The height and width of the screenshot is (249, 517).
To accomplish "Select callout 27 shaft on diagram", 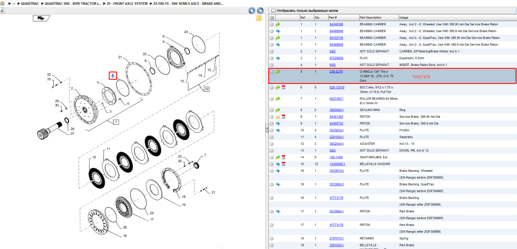I will [72, 134].
